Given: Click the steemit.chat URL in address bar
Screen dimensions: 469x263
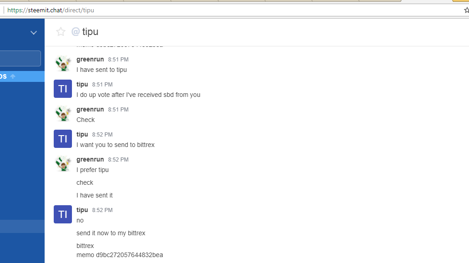Looking at the screenshot, I should click(x=51, y=10).
